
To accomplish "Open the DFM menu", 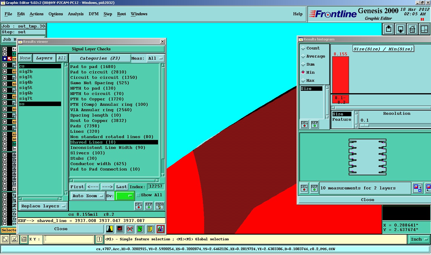I will (94, 14).
